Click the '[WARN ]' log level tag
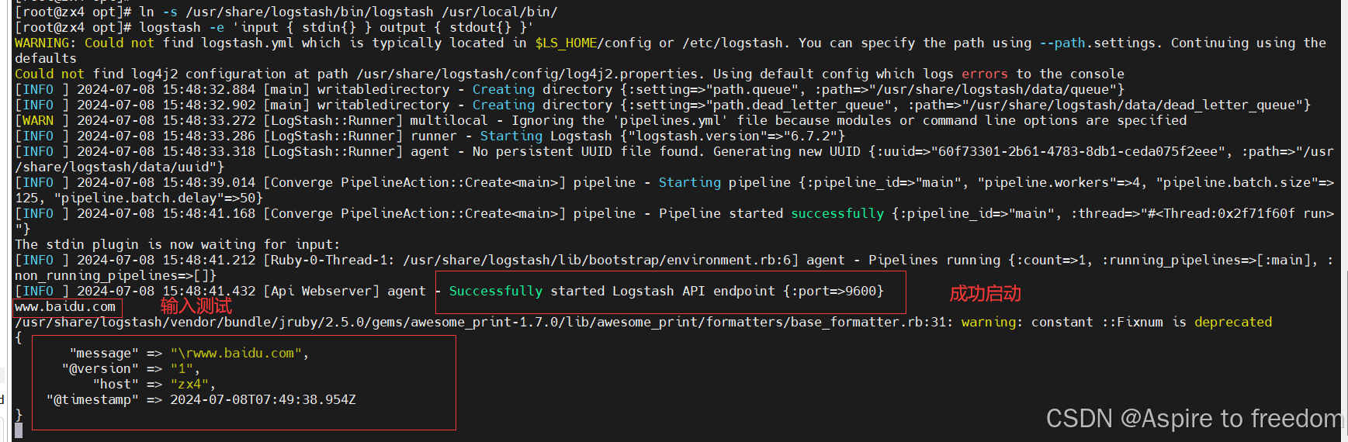Image resolution: width=1348 pixels, height=442 pixels. coord(42,120)
